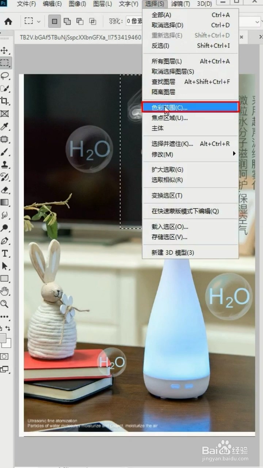
Task: Change screen mode icon
Action: [x=4, y=369]
